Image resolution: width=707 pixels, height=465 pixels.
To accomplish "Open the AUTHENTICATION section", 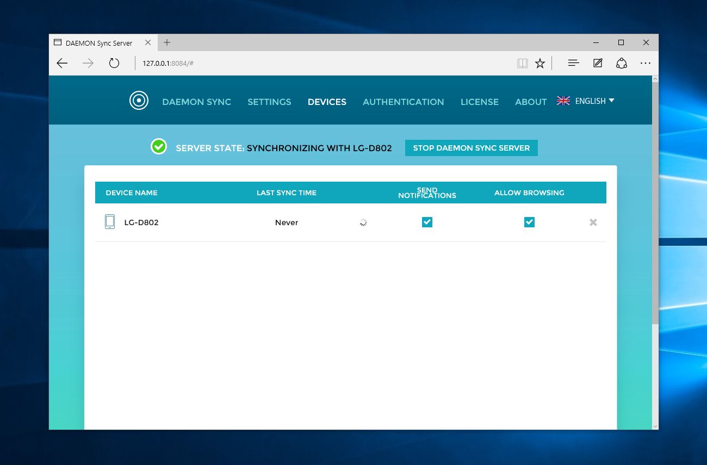I will point(403,102).
